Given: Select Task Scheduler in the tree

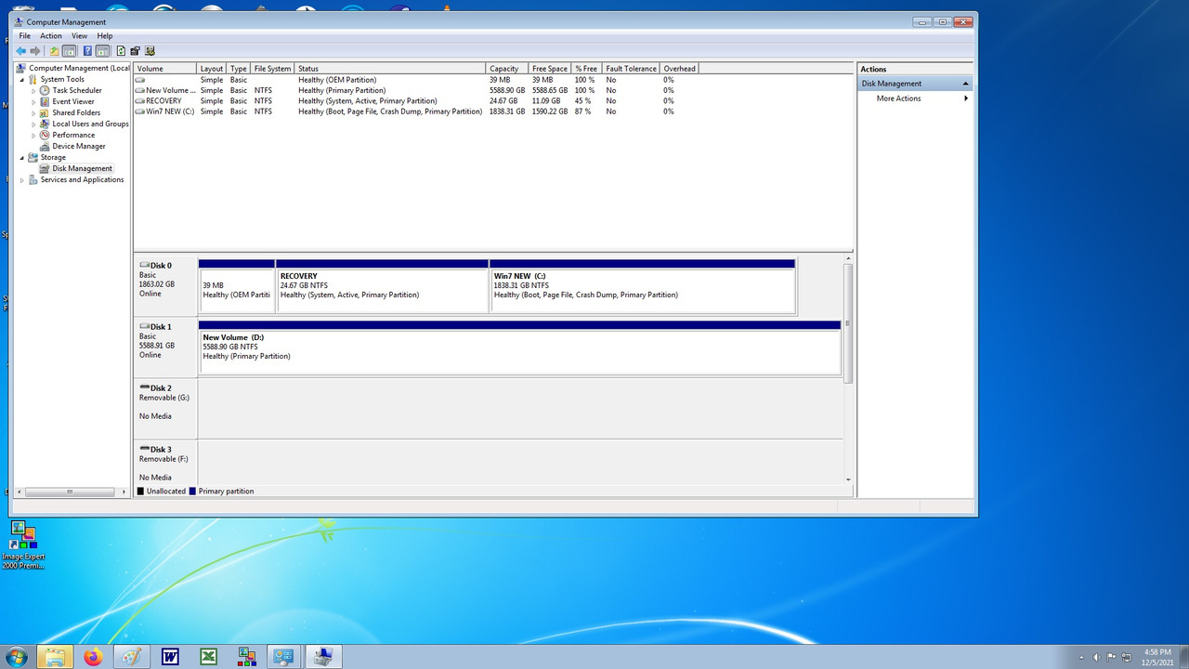Looking at the screenshot, I should pos(77,90).
